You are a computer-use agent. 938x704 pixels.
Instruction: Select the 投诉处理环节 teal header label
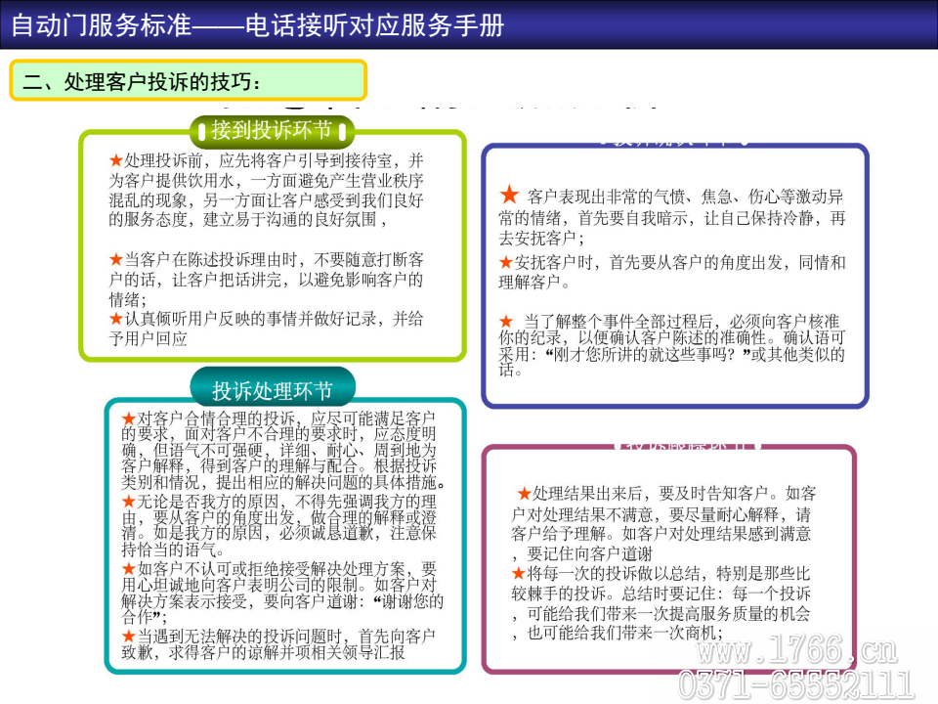point(272,391)
